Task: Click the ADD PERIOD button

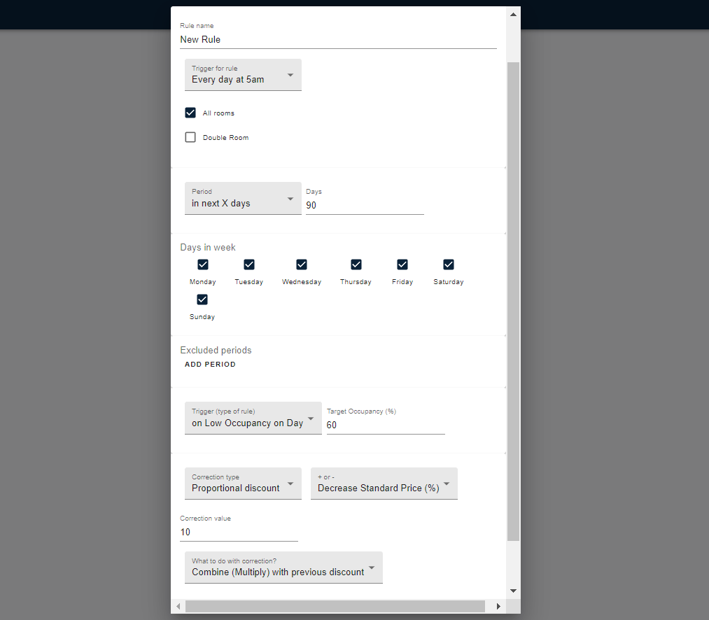Action: 210,364
